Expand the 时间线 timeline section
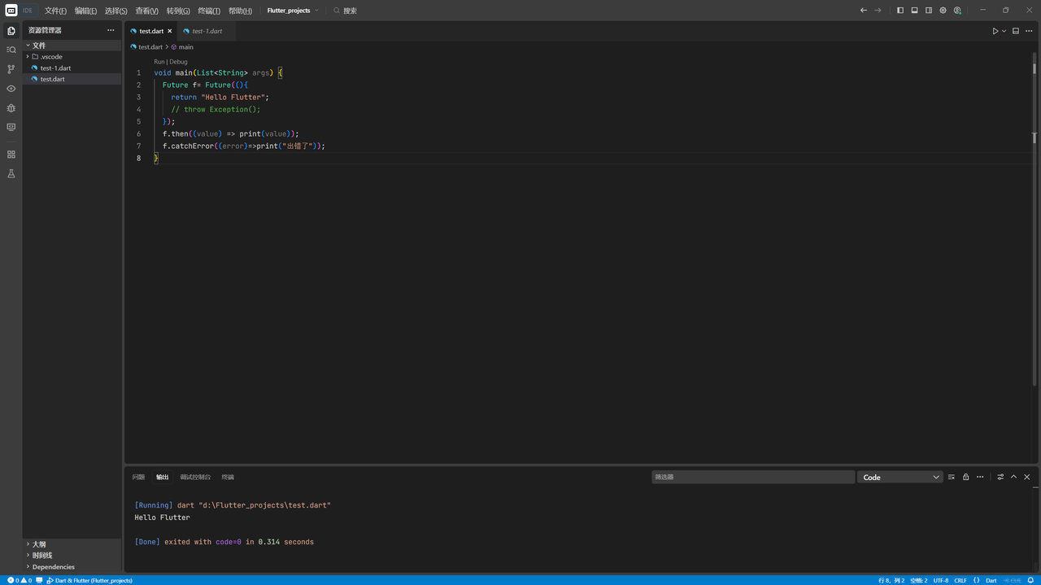This screenshot has width=1041, height=585. coord(72,556)
